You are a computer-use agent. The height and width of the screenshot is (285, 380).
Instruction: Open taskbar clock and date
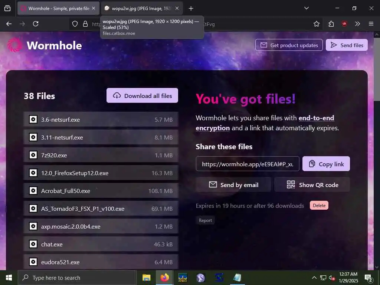click(348, 278)
